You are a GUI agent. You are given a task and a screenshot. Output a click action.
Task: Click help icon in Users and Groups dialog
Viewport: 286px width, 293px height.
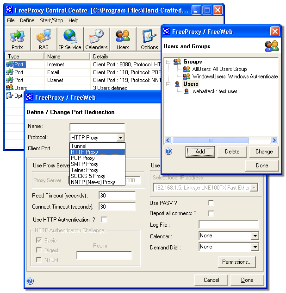[x=168, y=151]
